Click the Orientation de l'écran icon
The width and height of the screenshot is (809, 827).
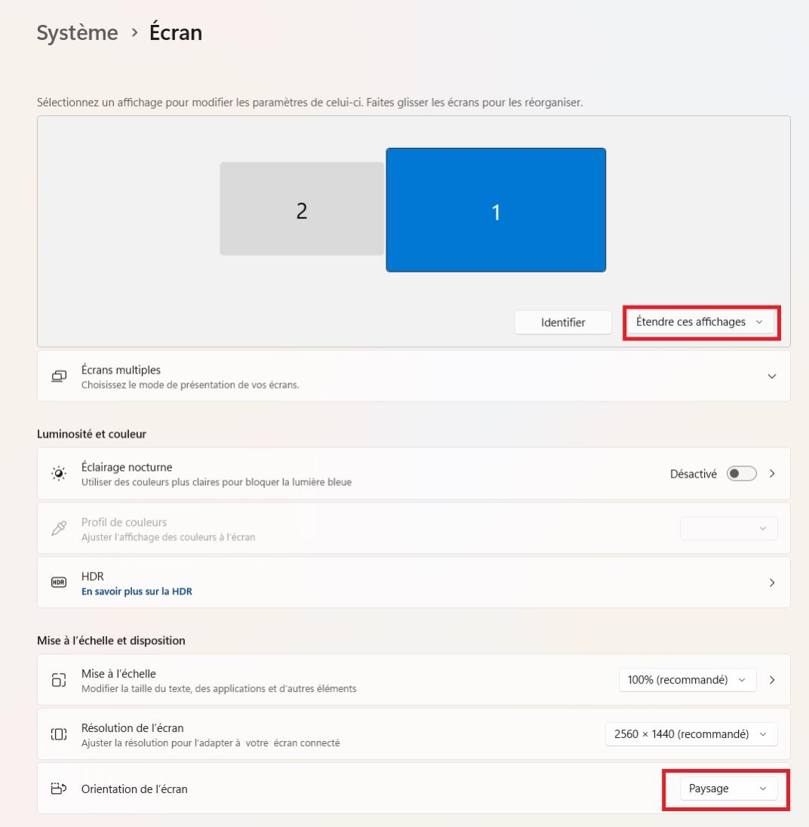click(58, 789)
